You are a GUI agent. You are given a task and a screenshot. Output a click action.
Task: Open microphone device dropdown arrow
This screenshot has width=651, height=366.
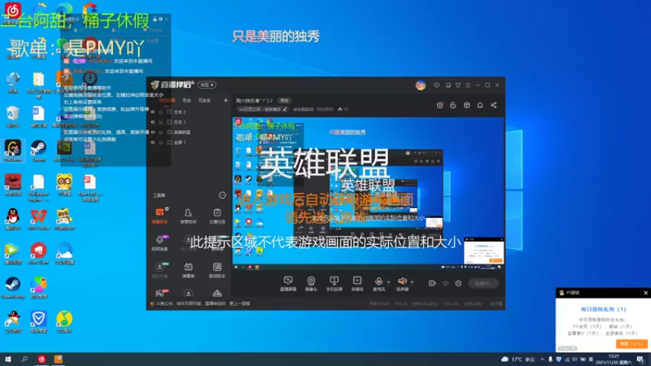389,281
